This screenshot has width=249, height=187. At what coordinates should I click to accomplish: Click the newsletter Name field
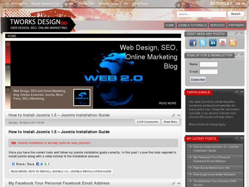(x=209, y=64)
